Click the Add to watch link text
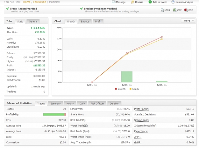The image size is (199, 148). pos(160,2)
